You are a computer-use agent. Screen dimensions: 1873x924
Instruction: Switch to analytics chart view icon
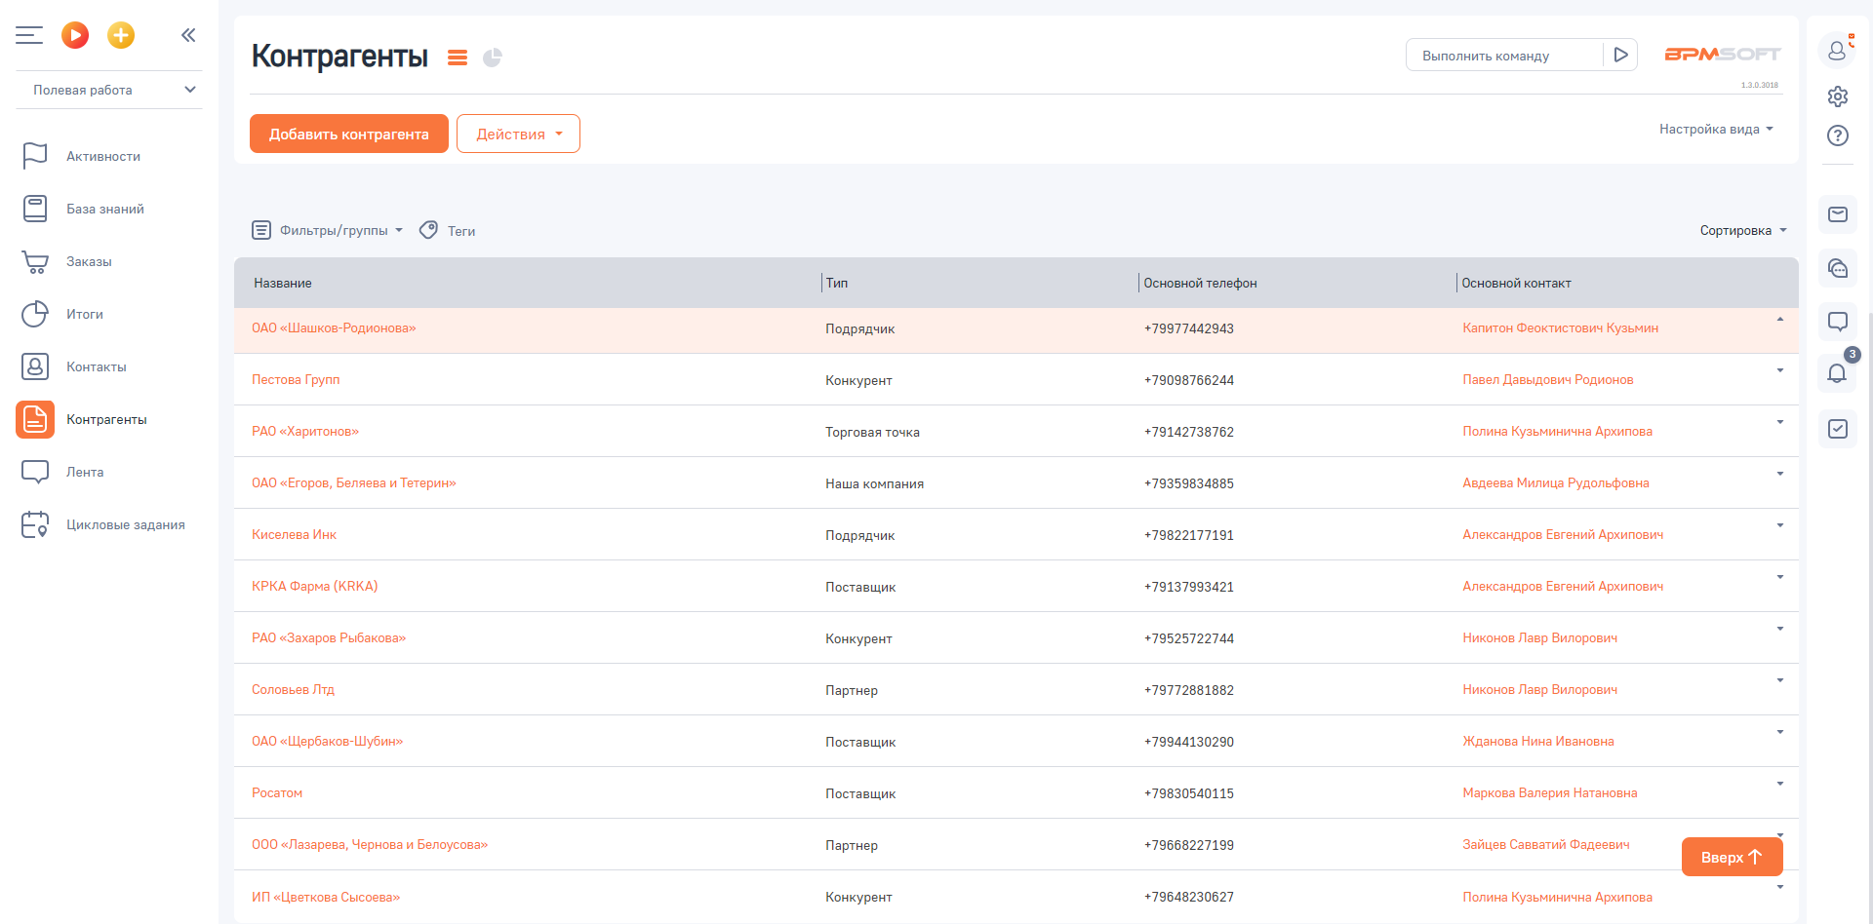click(493, 58)
